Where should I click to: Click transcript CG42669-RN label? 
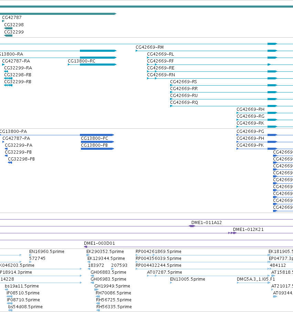pyautogui.click(x=161, y=75)
